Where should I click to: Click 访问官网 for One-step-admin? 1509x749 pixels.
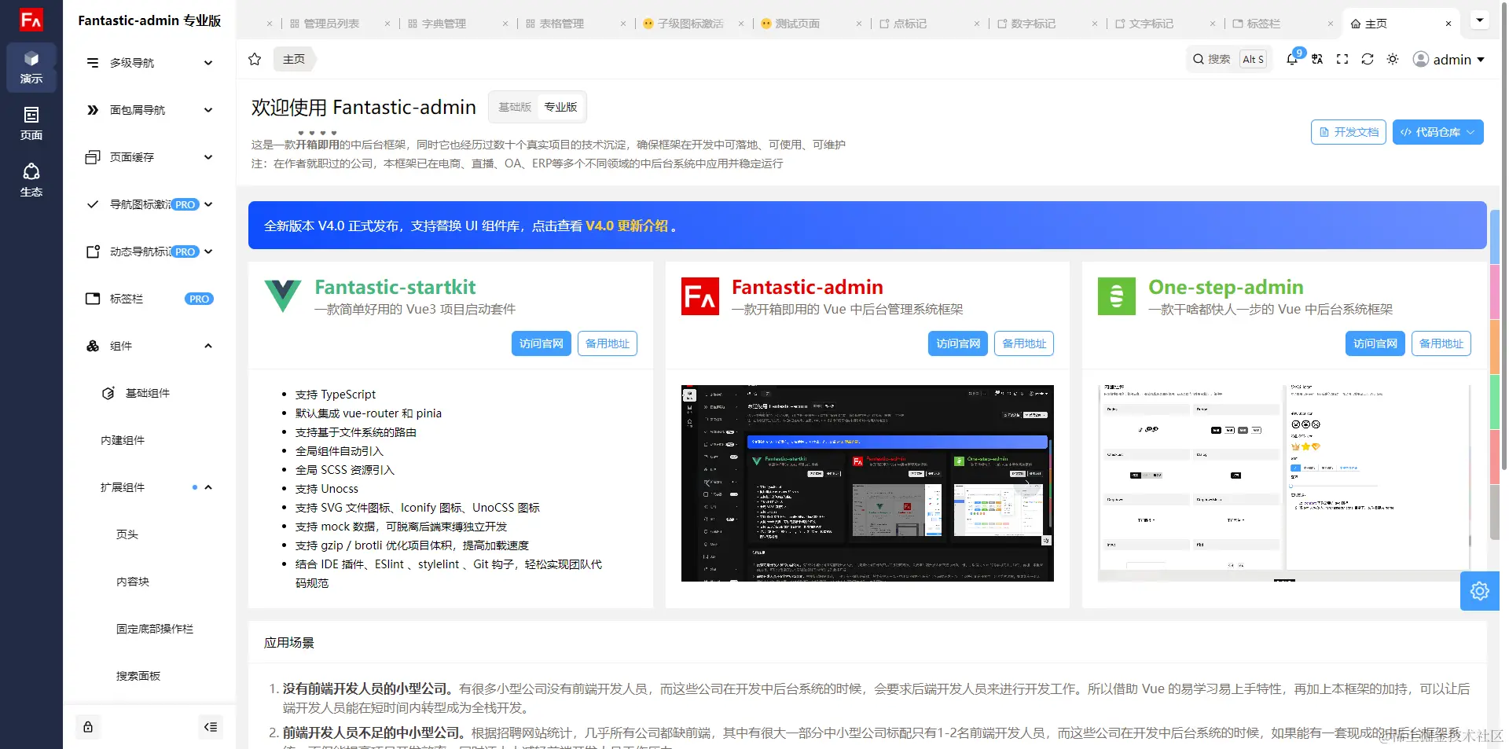1375,343
